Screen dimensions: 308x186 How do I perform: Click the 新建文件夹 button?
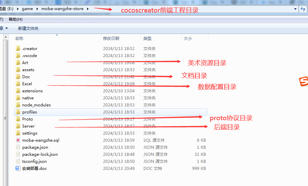28,29
